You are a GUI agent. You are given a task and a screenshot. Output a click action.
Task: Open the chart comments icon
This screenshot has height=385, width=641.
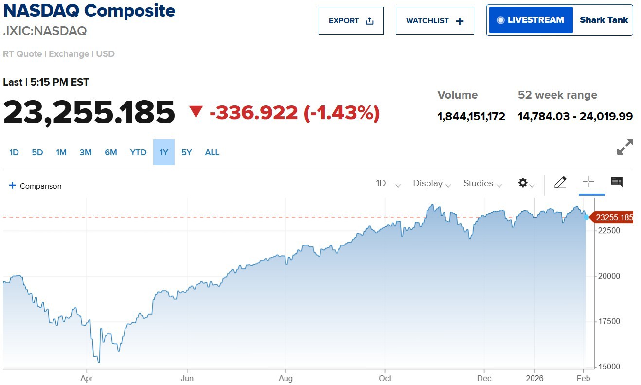pyautogui.click(x=617, y=182)
